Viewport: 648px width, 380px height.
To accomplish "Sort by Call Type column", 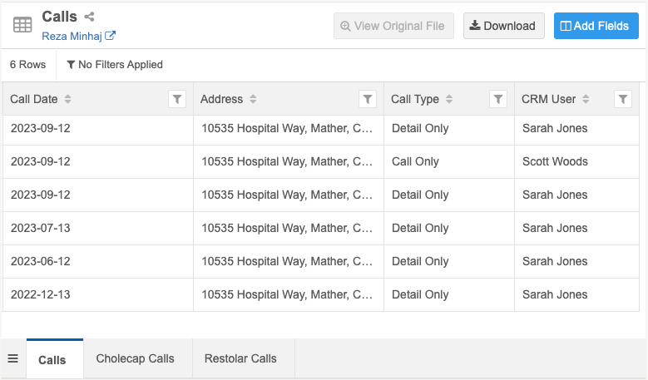I will (x=449, y=99).
